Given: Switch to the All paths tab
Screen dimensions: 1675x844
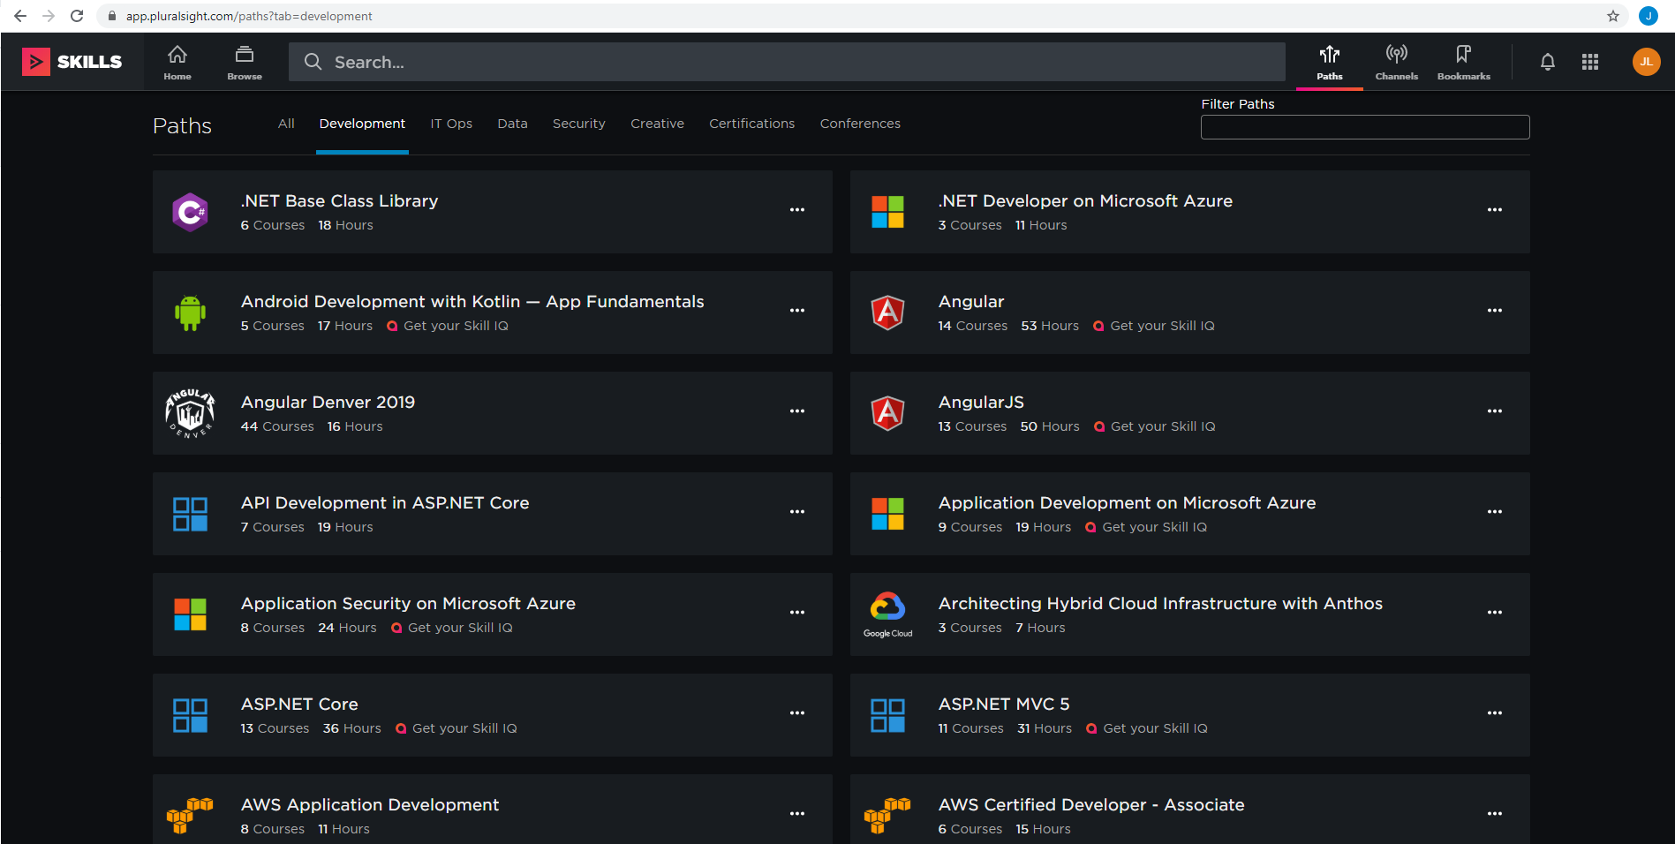Looking at the screenshot, I should [286, 124].
